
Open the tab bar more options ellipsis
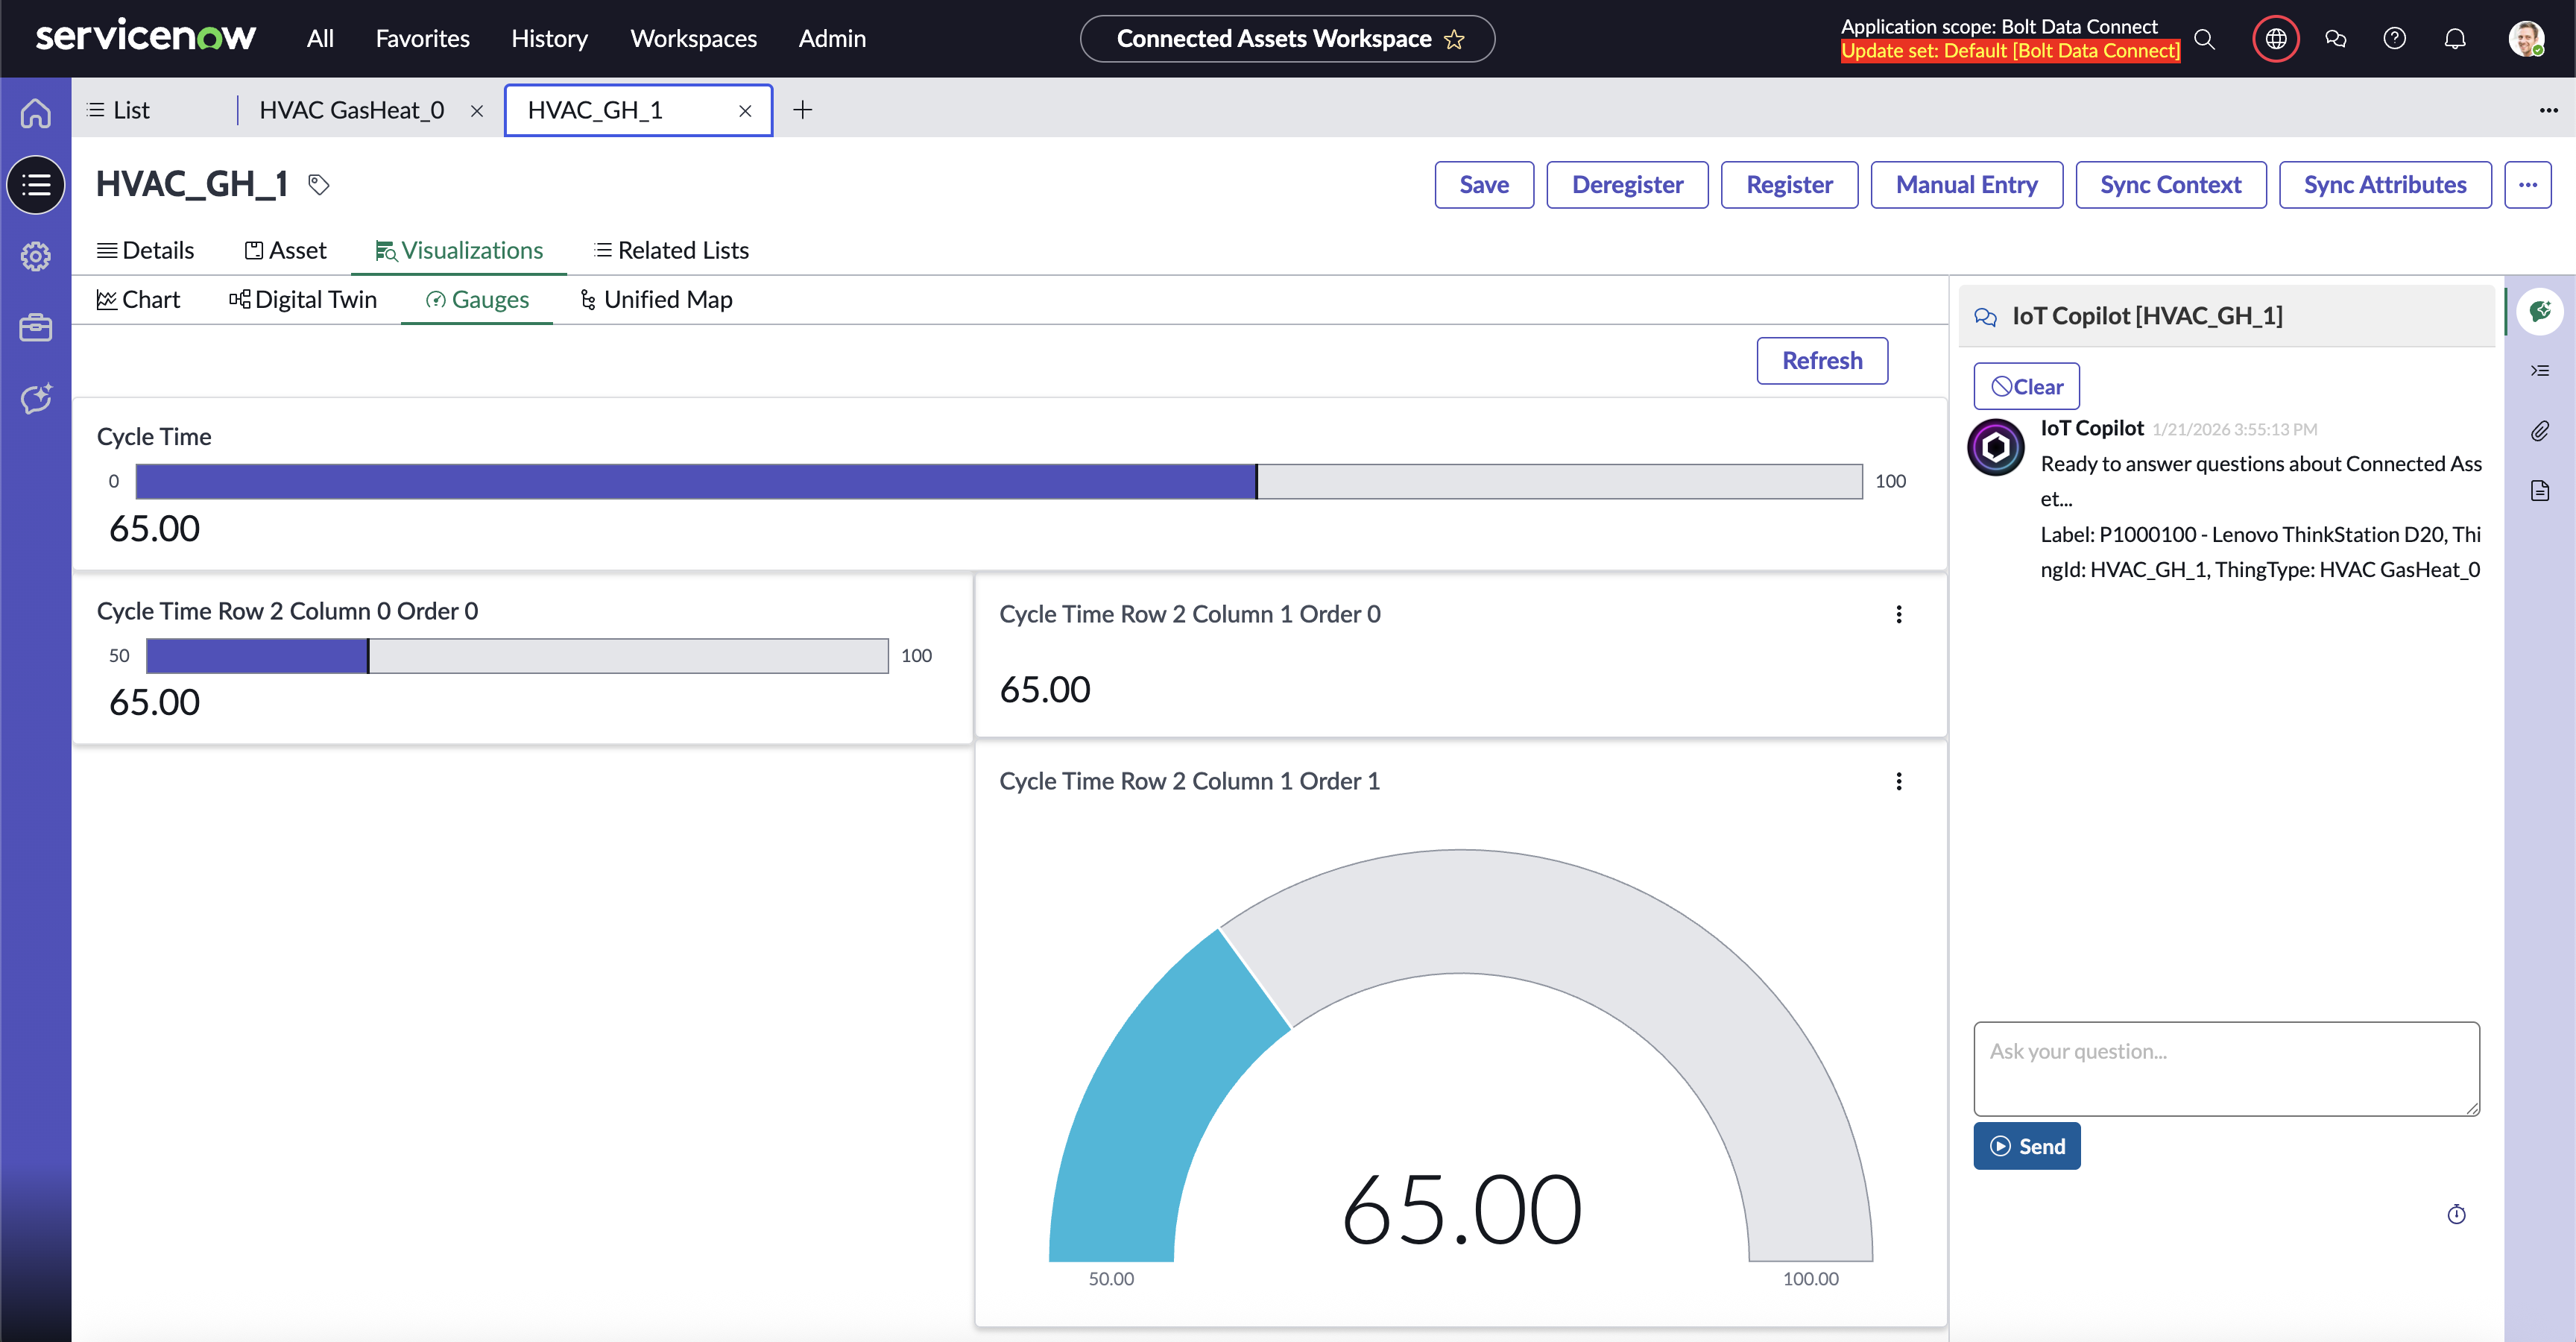(x=2548, y=110)
